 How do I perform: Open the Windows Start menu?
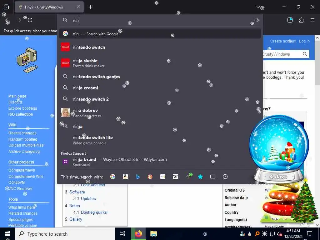point(7,234)
